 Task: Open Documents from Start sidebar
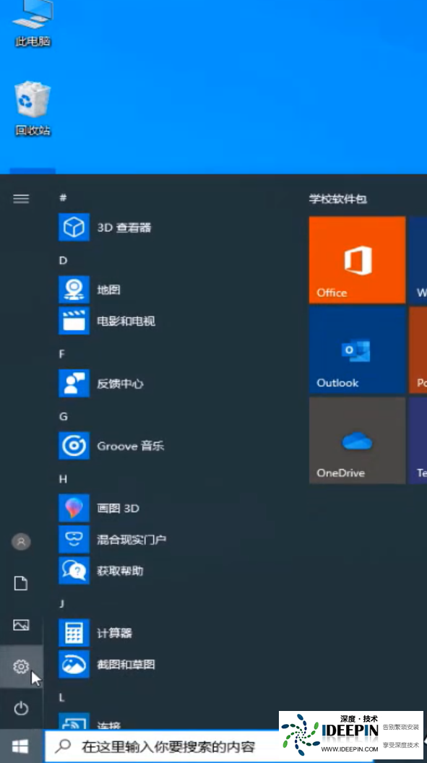tap(21, 583)
